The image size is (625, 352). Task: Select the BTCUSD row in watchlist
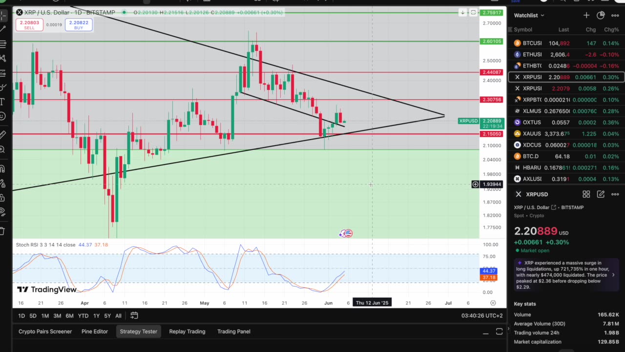(x=566, y=43)
